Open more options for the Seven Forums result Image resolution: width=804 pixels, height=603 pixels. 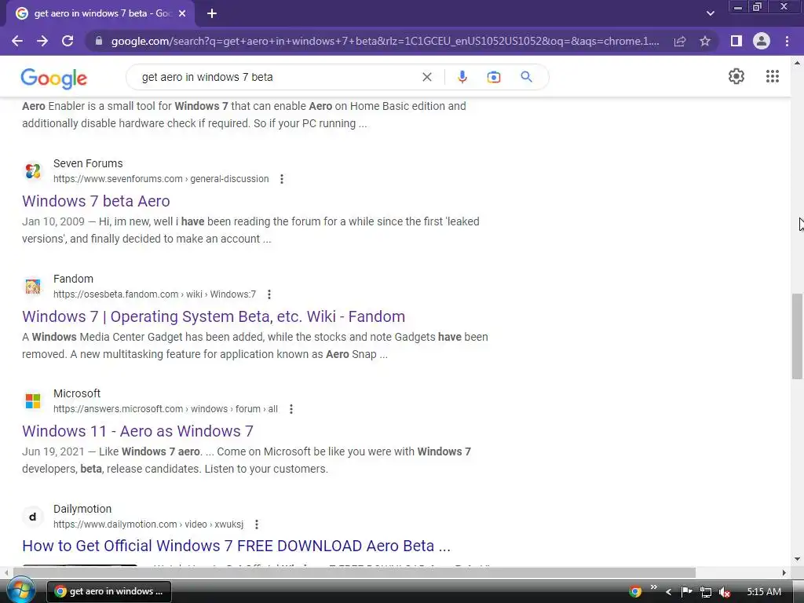pyautogui.click(x=282, y=179)
